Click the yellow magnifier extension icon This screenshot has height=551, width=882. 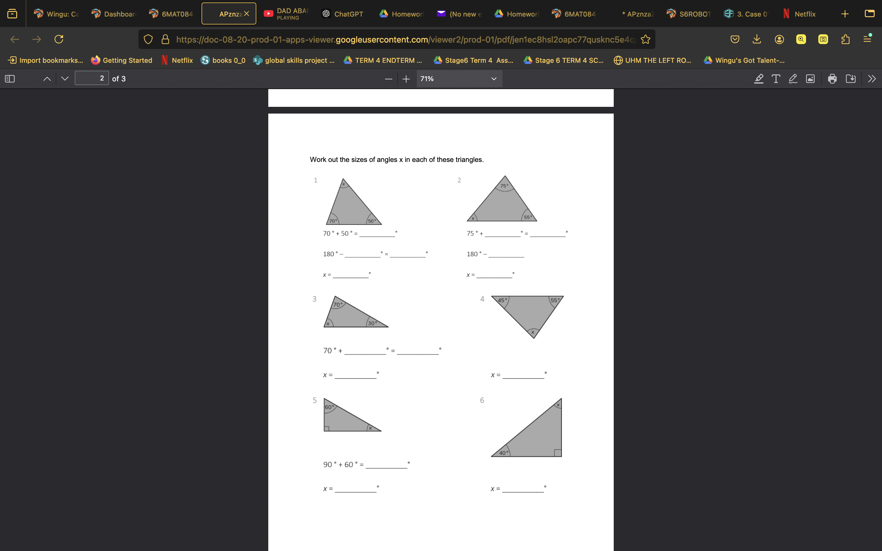pyautogui.click(x=801, y=39)
